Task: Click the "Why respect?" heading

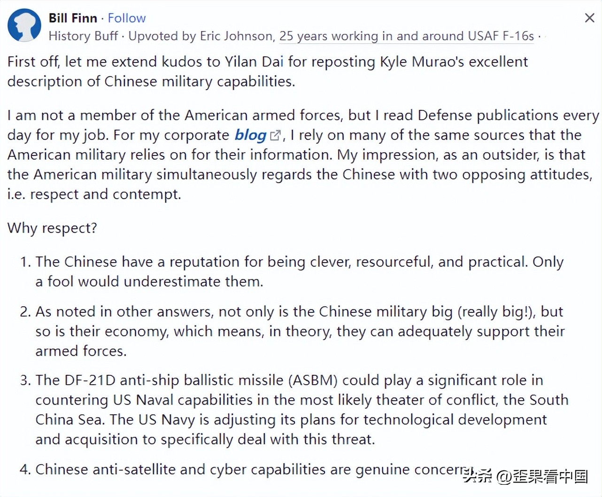Action: (x=52, y=228)
